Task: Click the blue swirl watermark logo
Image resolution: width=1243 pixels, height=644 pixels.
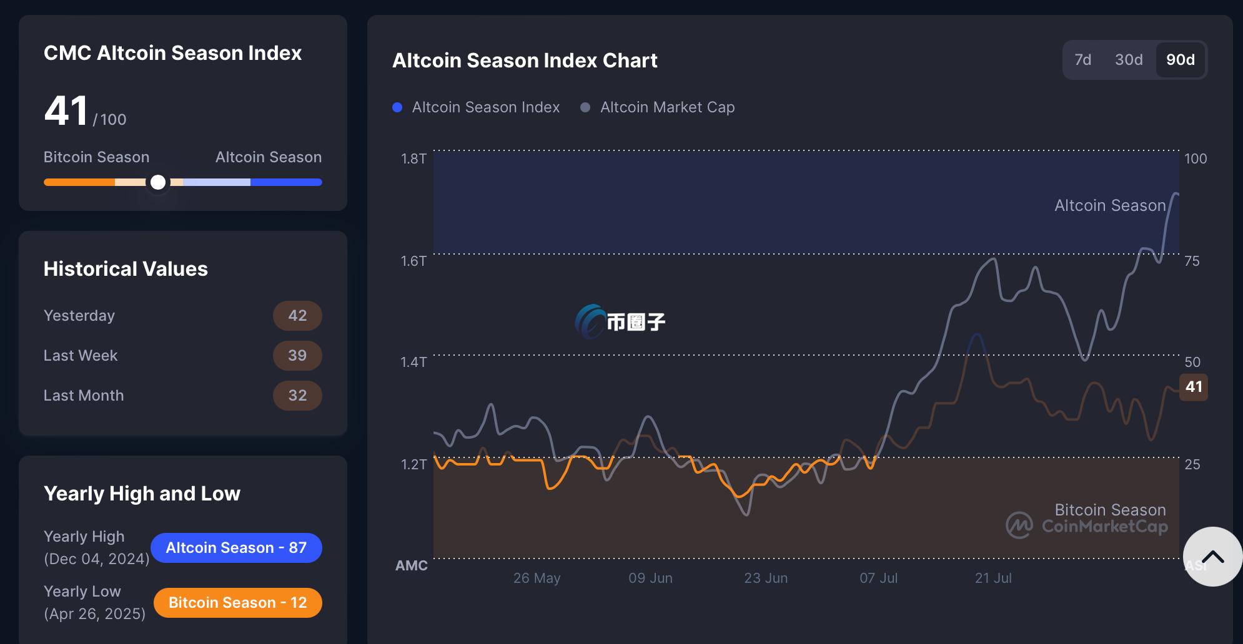Action: (x=590, y=322)
